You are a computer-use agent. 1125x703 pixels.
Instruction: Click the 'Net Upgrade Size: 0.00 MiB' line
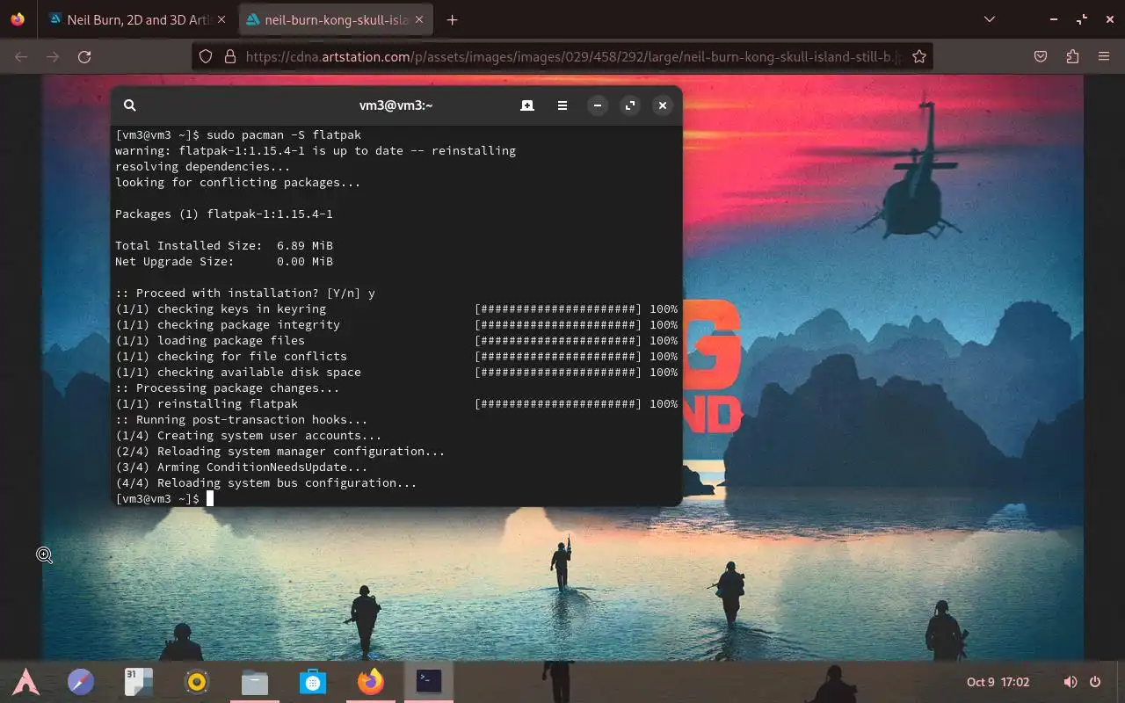[224, 262]
